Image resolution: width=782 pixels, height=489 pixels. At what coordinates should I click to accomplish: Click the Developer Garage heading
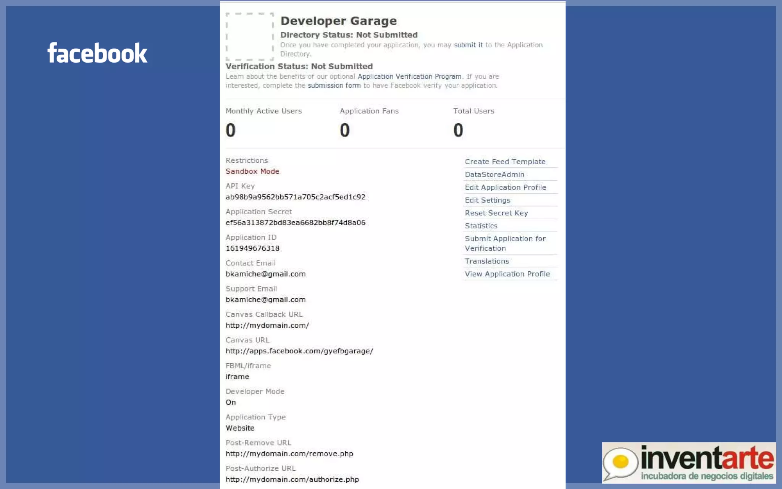pyautogui.click(x=338, y=21)
